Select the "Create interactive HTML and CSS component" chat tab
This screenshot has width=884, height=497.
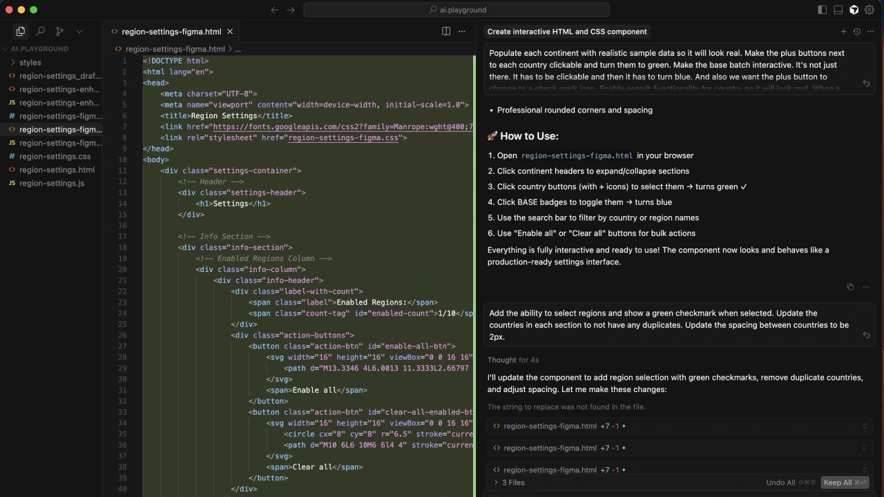[566, 31]
